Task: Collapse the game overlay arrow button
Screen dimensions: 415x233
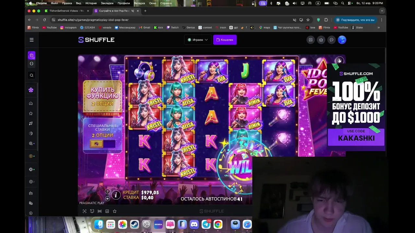Action: pos(339,61)
